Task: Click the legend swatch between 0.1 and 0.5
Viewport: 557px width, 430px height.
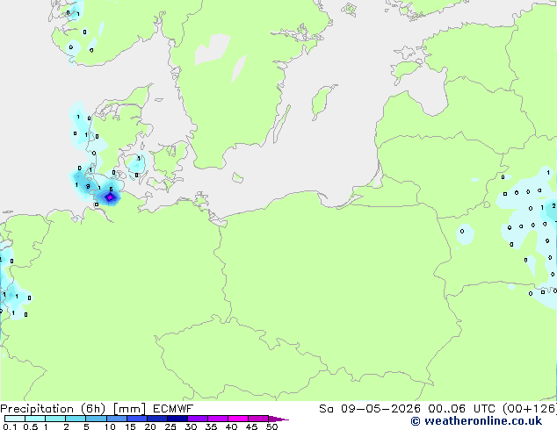Action: point(15,419)
